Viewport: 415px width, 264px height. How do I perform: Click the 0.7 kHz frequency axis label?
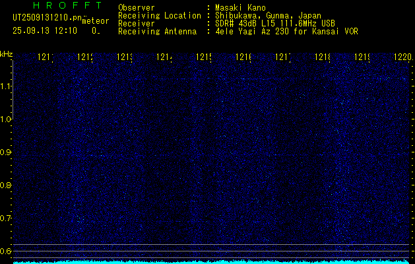6,218
